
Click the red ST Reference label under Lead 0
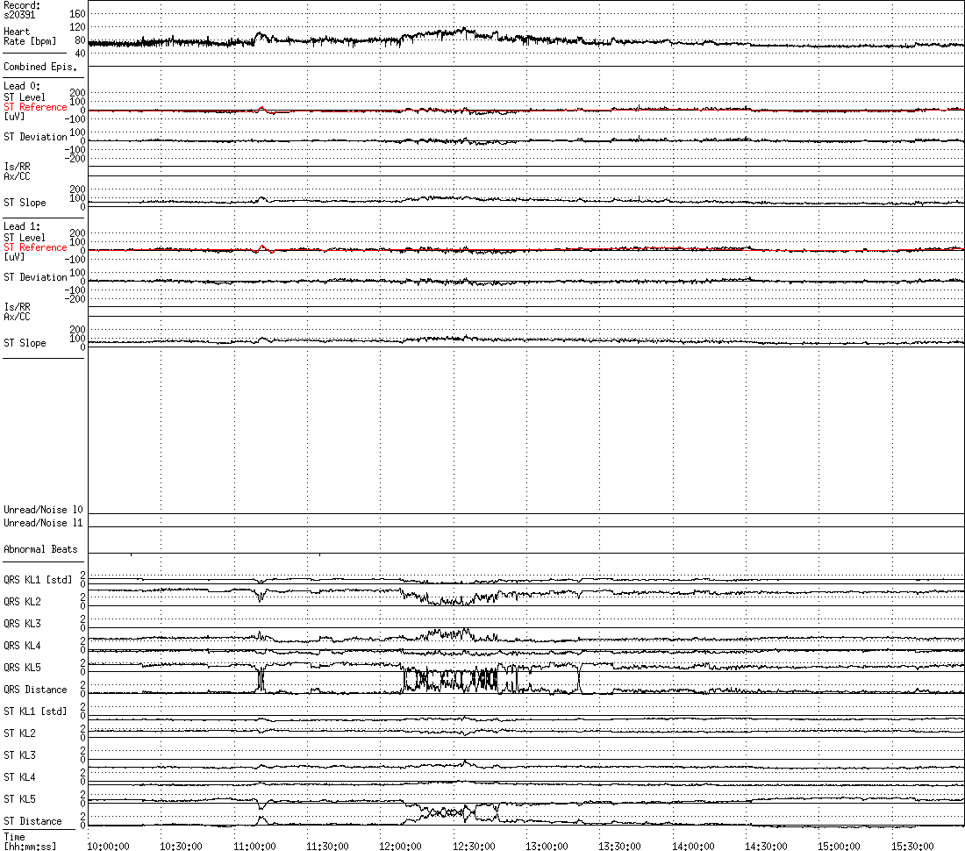35,107
